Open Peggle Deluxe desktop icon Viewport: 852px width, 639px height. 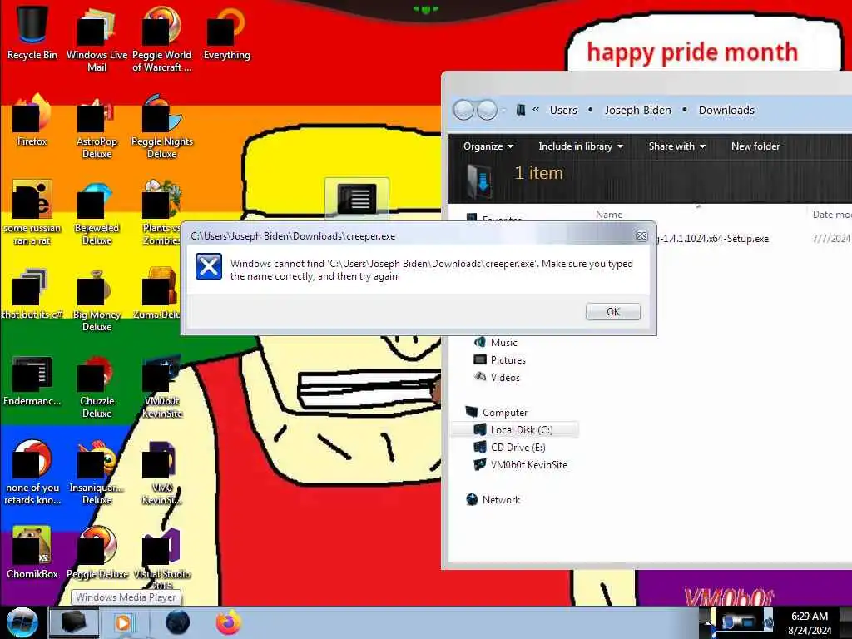tap(97, 552)
